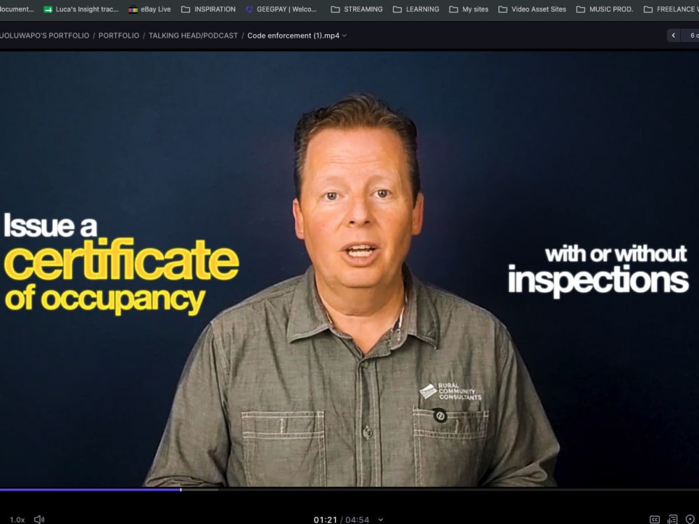699x524 pixels.
Task: Go to the previous asset with left chevron
Action: coord(674,35)
